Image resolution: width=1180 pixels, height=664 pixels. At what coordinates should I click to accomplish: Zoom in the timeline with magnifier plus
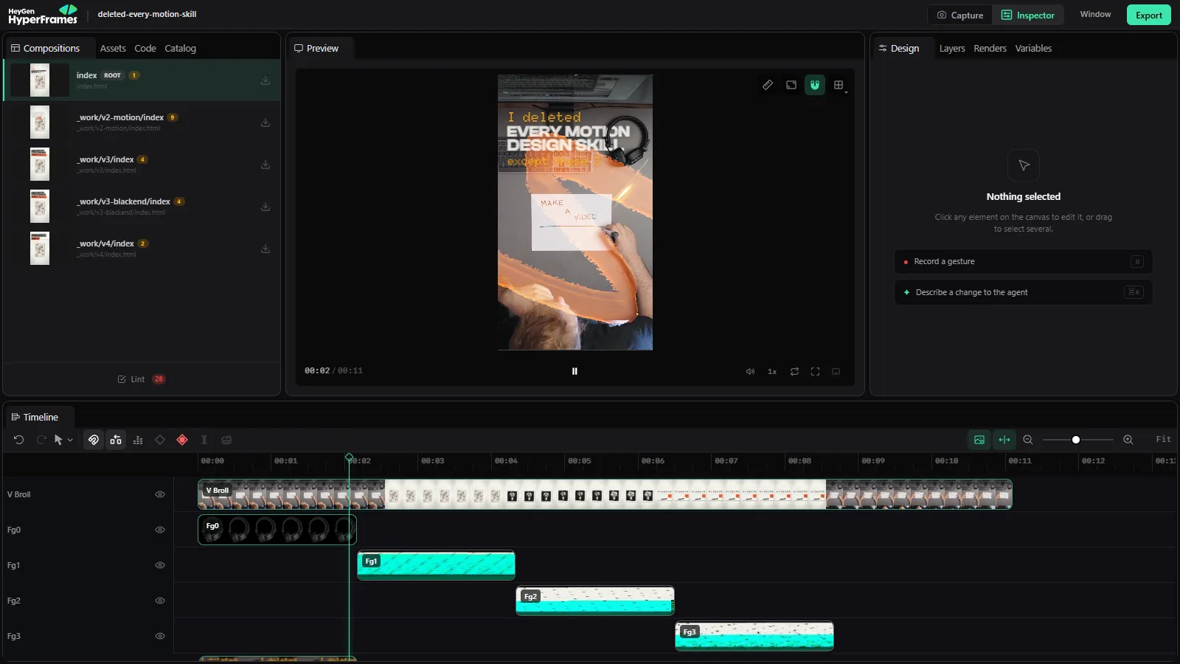1128,440
